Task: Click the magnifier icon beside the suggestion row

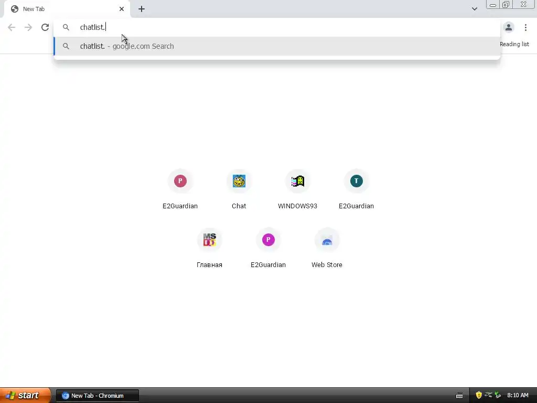Action: pyautogui.click(x=66, y=46)
